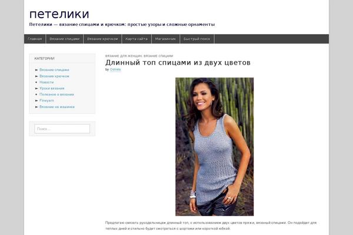Go to Главная in the navigation bar
353x235 pixels.
[35, 39]
